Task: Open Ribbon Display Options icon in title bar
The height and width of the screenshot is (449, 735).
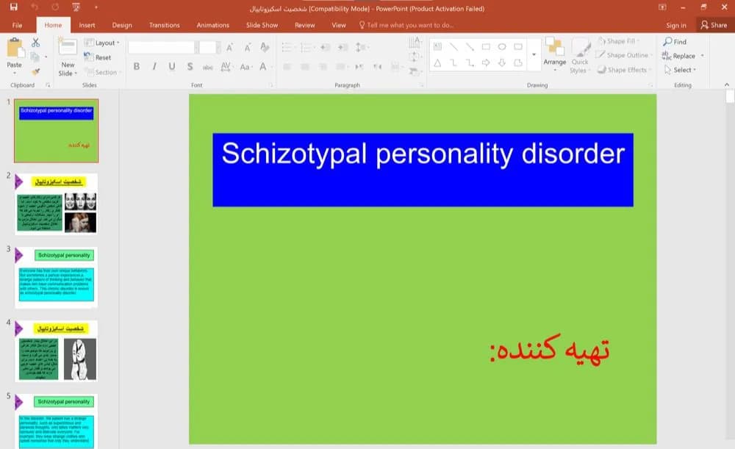Action: (x=662, y=7)
